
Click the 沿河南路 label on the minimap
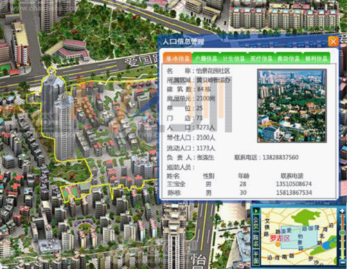[281, 257]
